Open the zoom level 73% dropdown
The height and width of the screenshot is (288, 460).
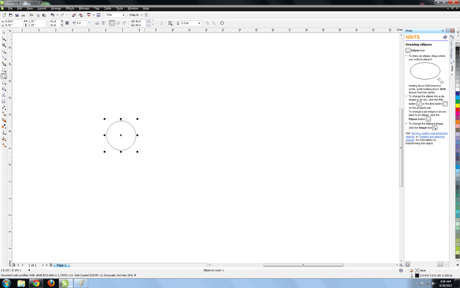(123, 15)
